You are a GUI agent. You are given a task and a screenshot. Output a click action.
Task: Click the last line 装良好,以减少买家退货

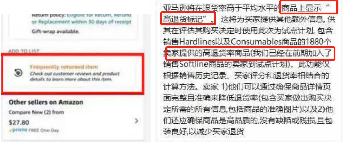[203, 132]
